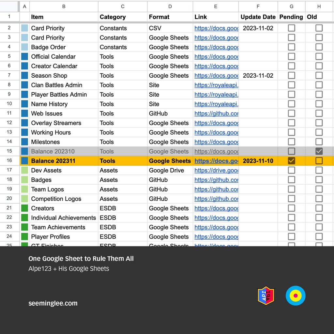Uncheck the Pending checkbox on Balance 202311 row
The width and height of the screenshot is (334, 334).
coord(291,160)
